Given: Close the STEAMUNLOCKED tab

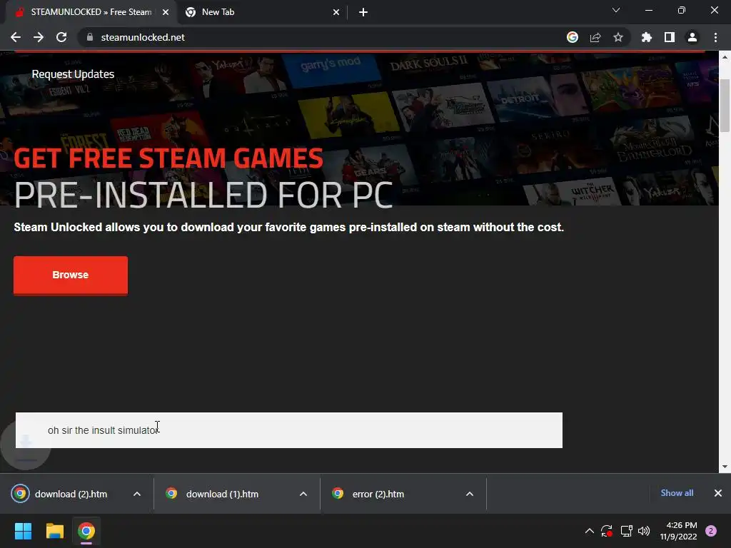Looking at the screenshot, I should (166, 12).
